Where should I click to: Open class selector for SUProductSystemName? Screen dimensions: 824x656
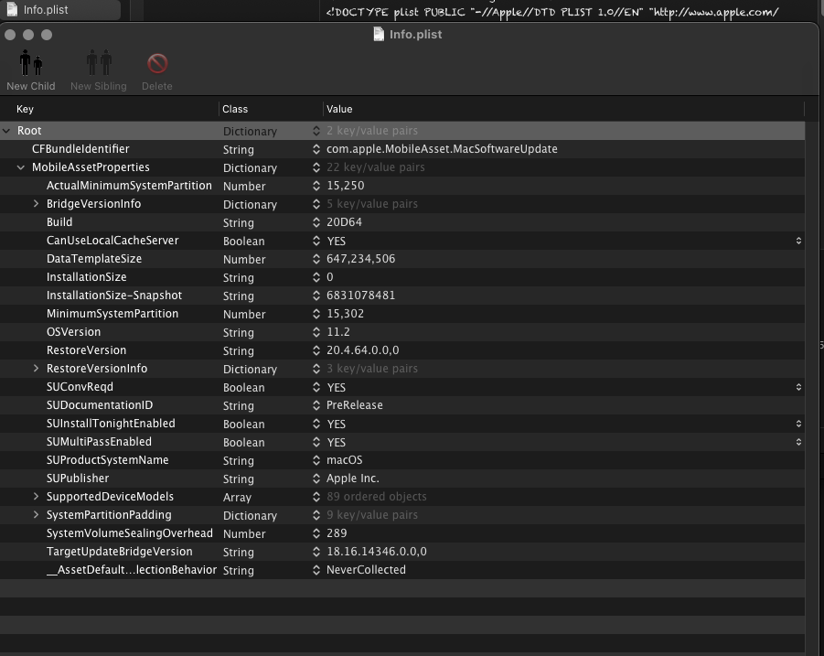click(x=316, y=460)
